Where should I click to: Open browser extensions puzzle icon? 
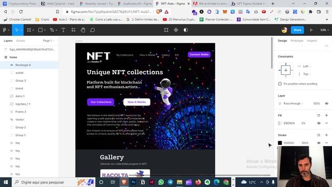(310, 12)
